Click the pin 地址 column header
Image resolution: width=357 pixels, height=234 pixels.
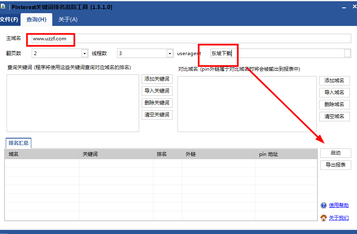click(287, 154)
